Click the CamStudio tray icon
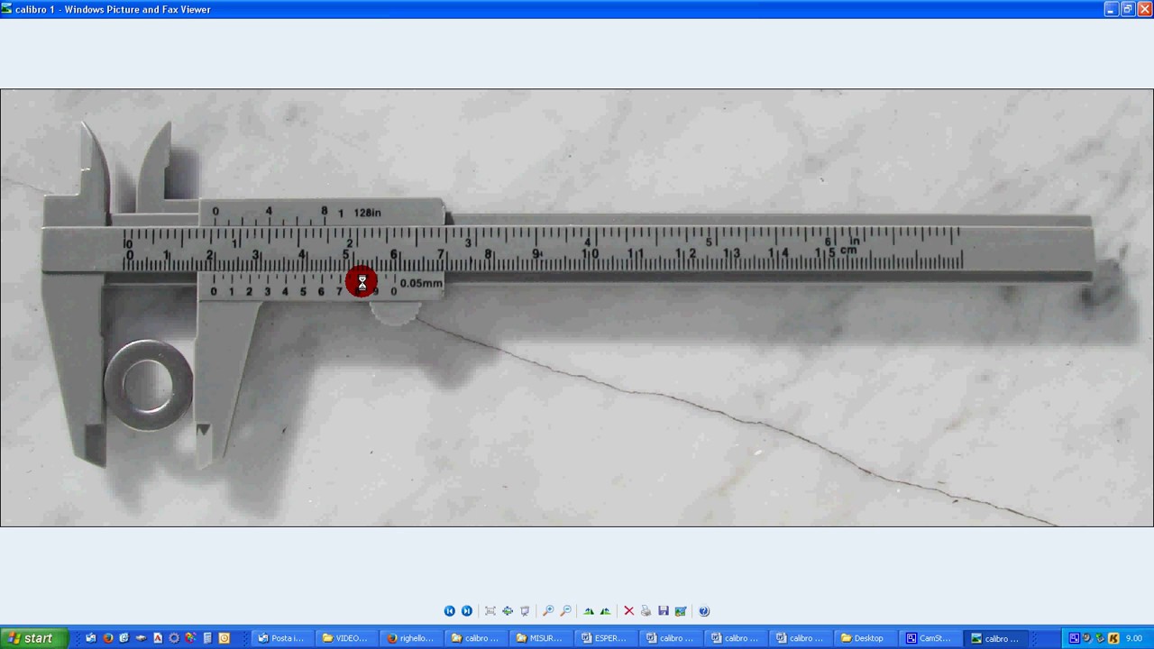The height and width of the screenshot is (649, 1154). [1075, 638]
